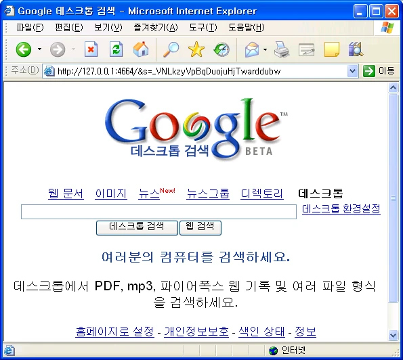Viewport: 403px width, 360px height.
Task: Go to the Home page icon
Action: 141,49
